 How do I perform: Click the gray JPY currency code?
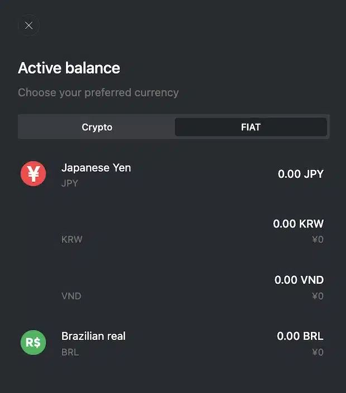pyautogui.click(x=70, y=183)
